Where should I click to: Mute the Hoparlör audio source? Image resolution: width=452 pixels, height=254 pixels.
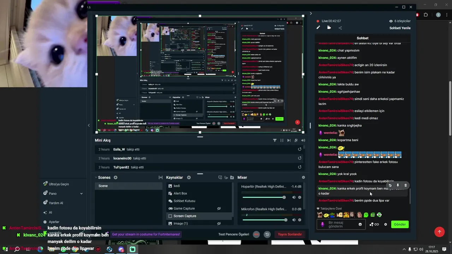(x=294, y=197)
